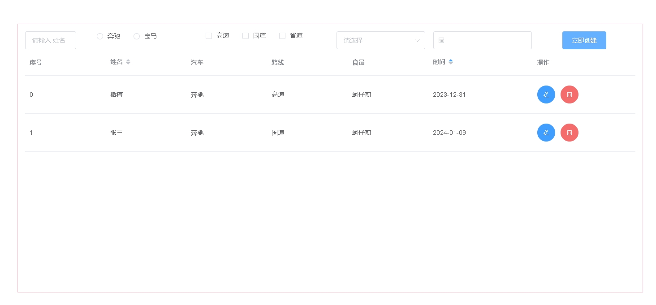This screenshot has height=305, width=656.
Task: Check the 省道 checkbox
Action: (x=282, y=36)
